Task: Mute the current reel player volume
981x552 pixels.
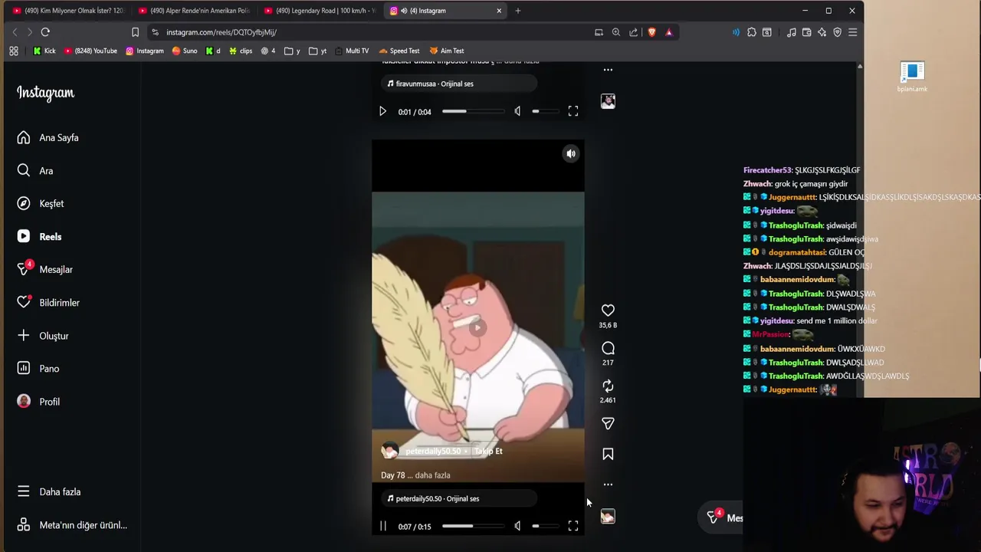Action: 517,526
